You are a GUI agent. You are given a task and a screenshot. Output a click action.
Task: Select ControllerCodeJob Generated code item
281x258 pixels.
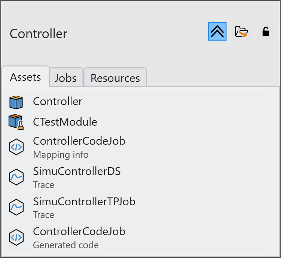tap(79, 231)
